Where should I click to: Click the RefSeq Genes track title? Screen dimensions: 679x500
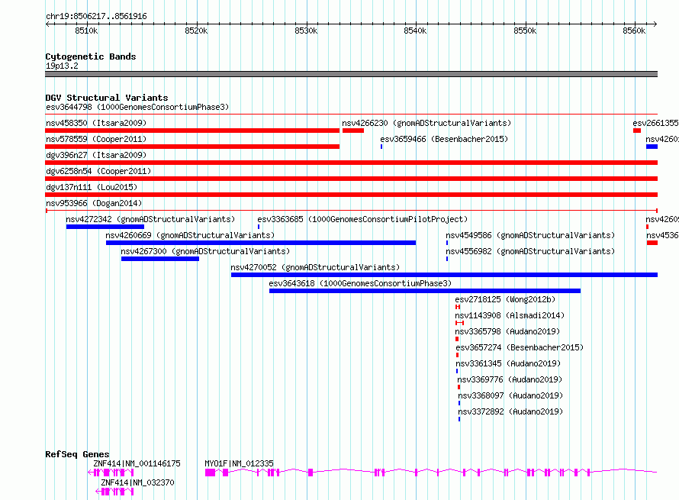click(x=77, y=454)
